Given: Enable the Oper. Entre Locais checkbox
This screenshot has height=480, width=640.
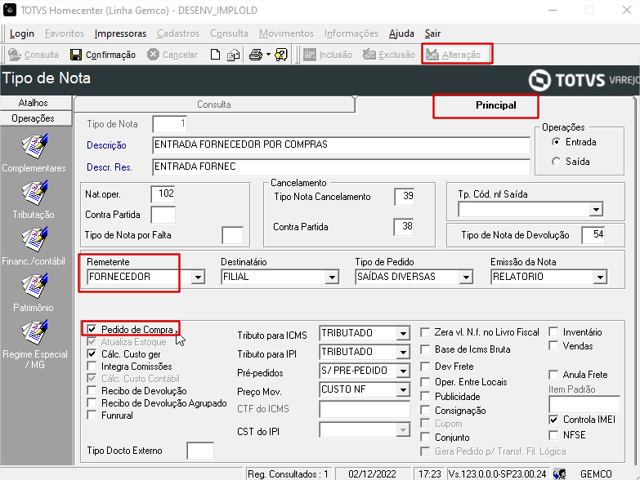Looking at the screenshot, I should (x=425, y=382).
